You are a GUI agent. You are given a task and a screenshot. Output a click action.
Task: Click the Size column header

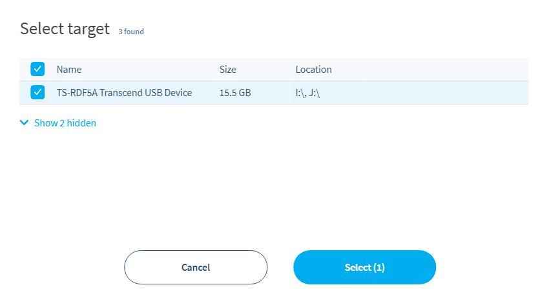[x=227, y=70]
